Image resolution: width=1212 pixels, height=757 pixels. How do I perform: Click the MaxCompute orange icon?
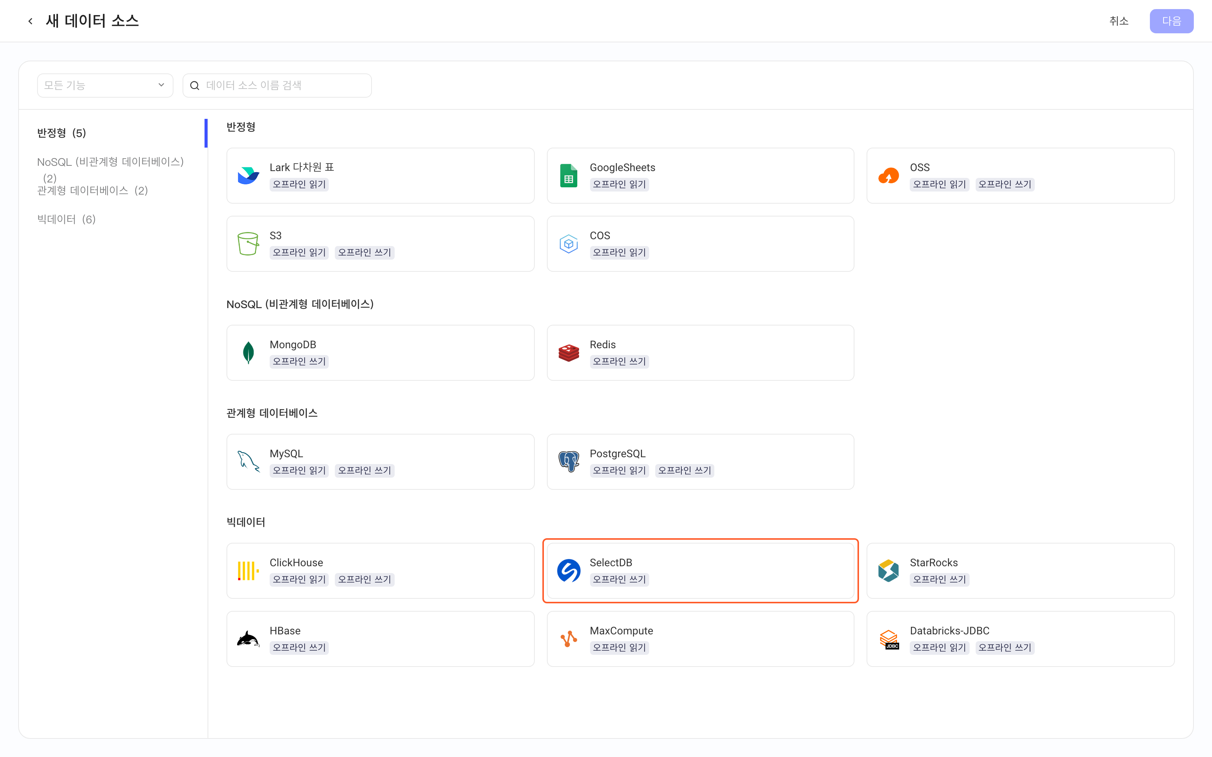point(569,639)
